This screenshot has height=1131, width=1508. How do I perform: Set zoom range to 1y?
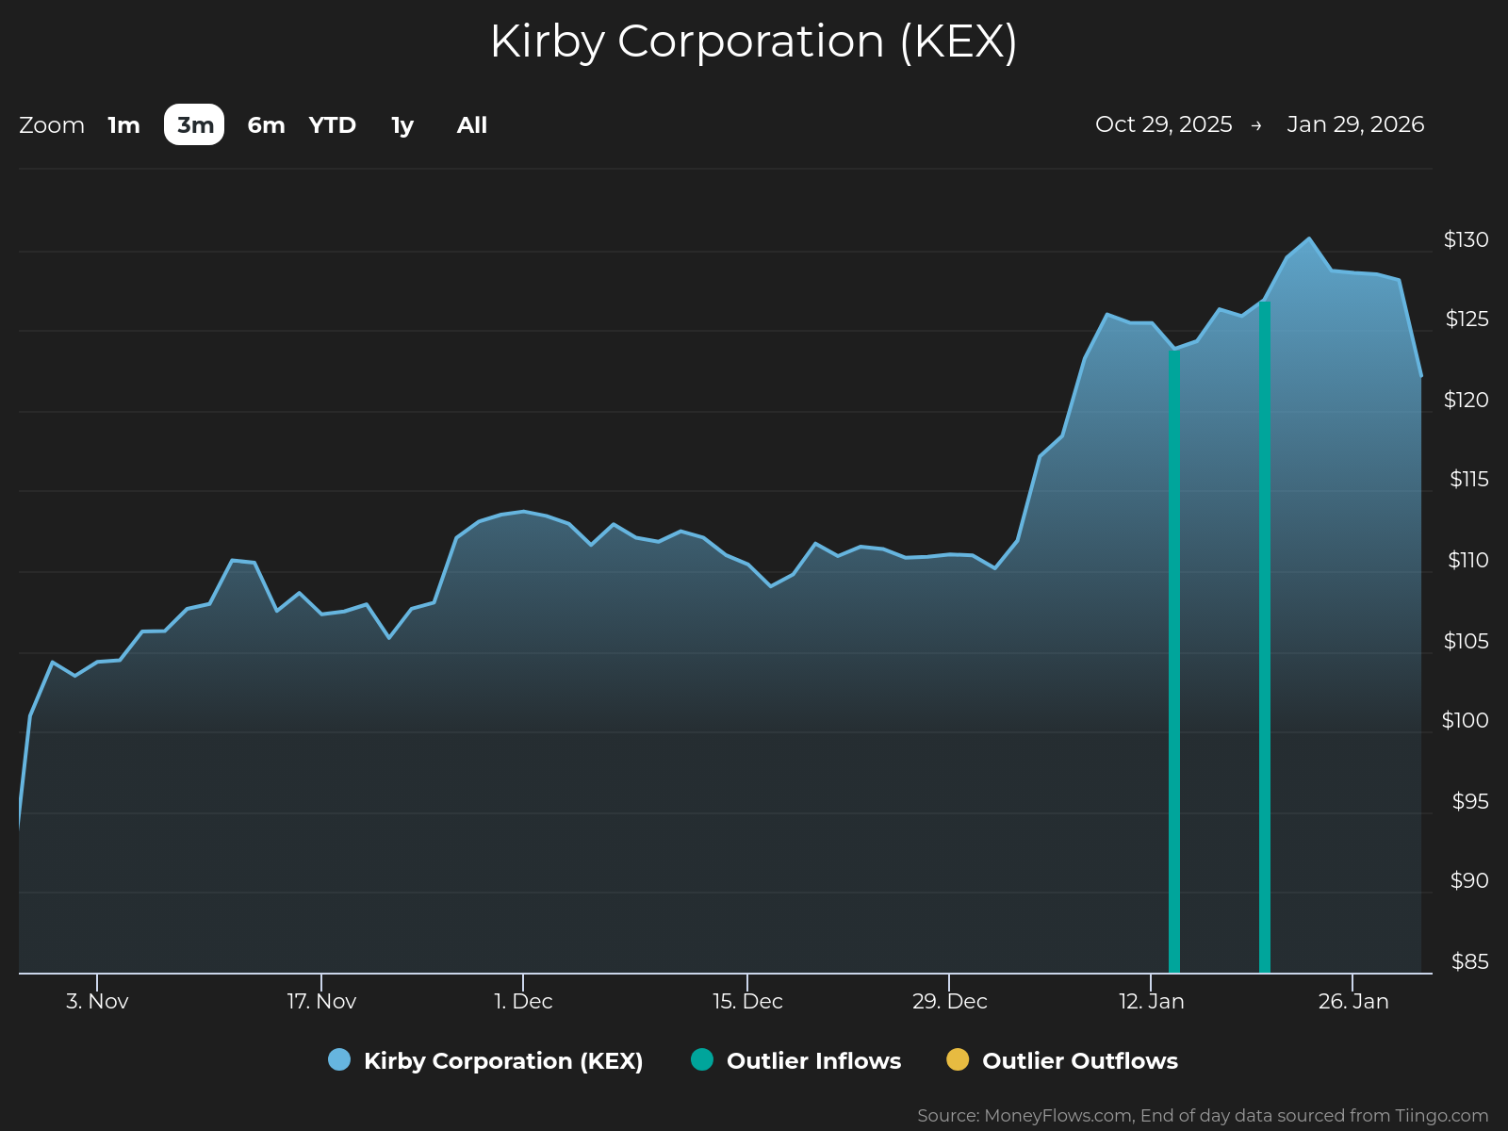tap(402, 125)
